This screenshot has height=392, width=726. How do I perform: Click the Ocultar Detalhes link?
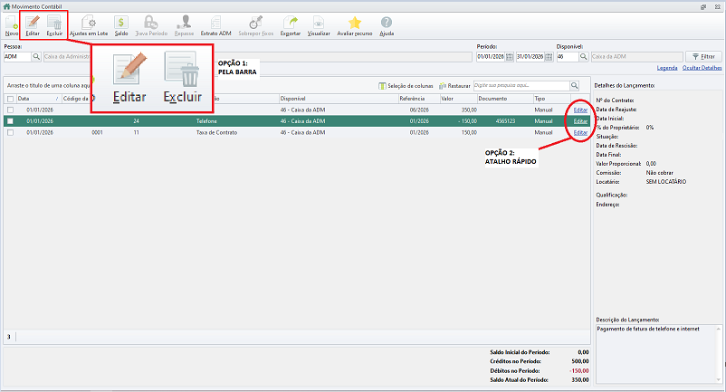click(x=702, y=68)
